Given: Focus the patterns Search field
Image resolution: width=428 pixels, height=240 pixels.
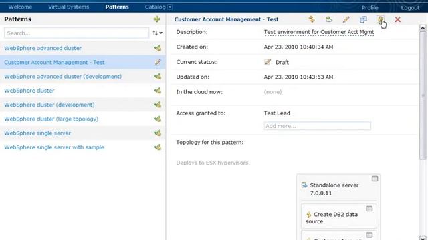Looking at the screenshot, I should [x=76, y=33].
